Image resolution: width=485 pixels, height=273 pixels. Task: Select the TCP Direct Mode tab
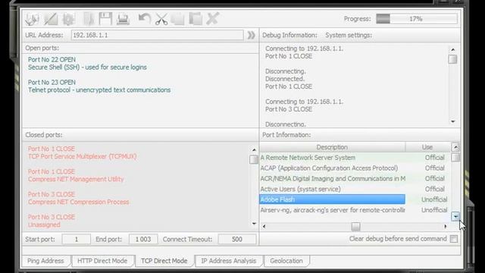point(164,261)
